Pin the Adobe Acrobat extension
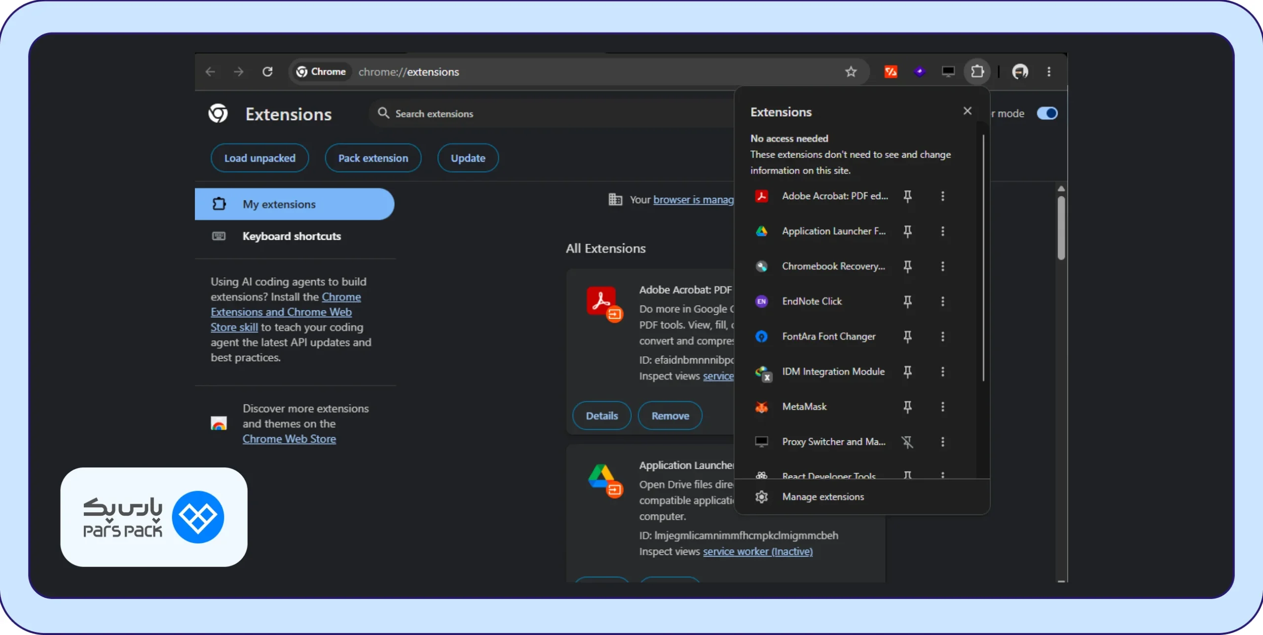Viewport: 1263px width, 635px height. 907,196
